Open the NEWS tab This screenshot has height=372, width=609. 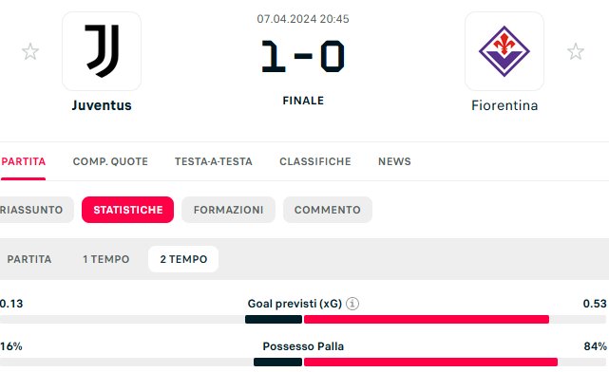[x=394, y=161]
